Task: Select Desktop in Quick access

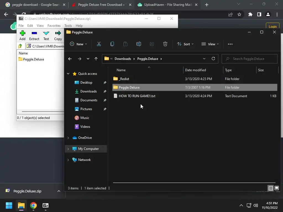Action: (86, 82)
